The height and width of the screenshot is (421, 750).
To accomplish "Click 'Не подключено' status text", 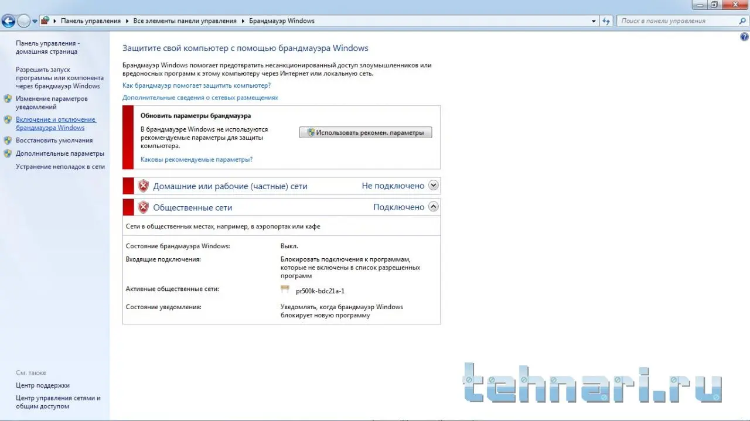I will coord(393,186).
